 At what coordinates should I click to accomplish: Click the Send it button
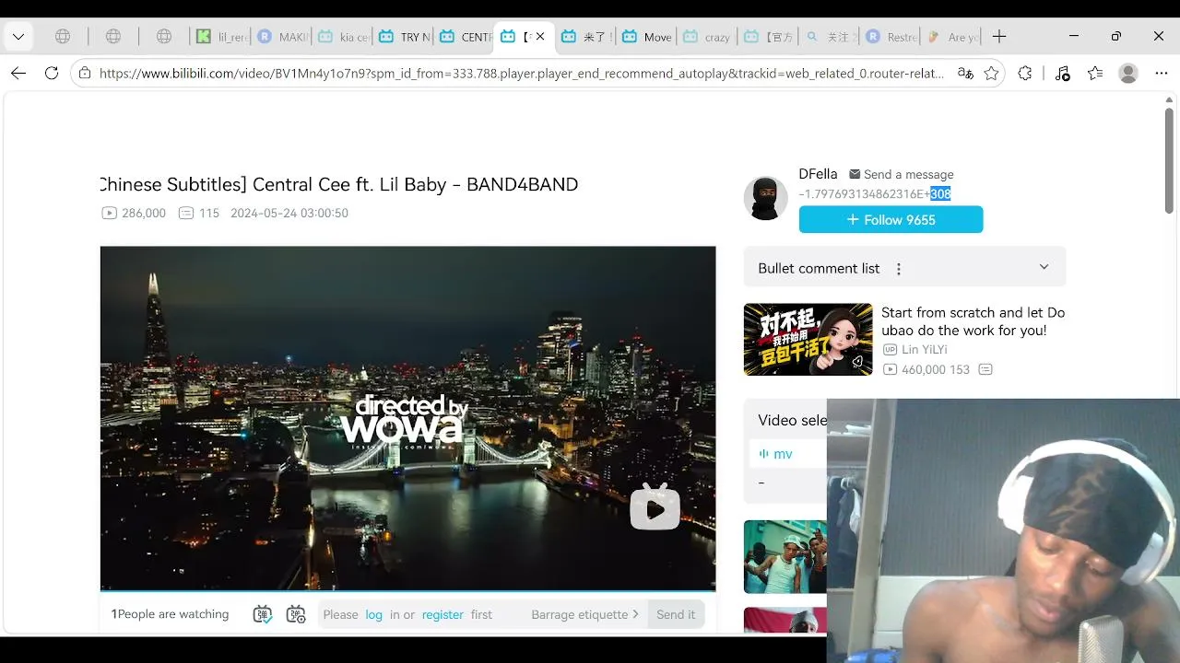pyautogui.click(x=676, y=614)
